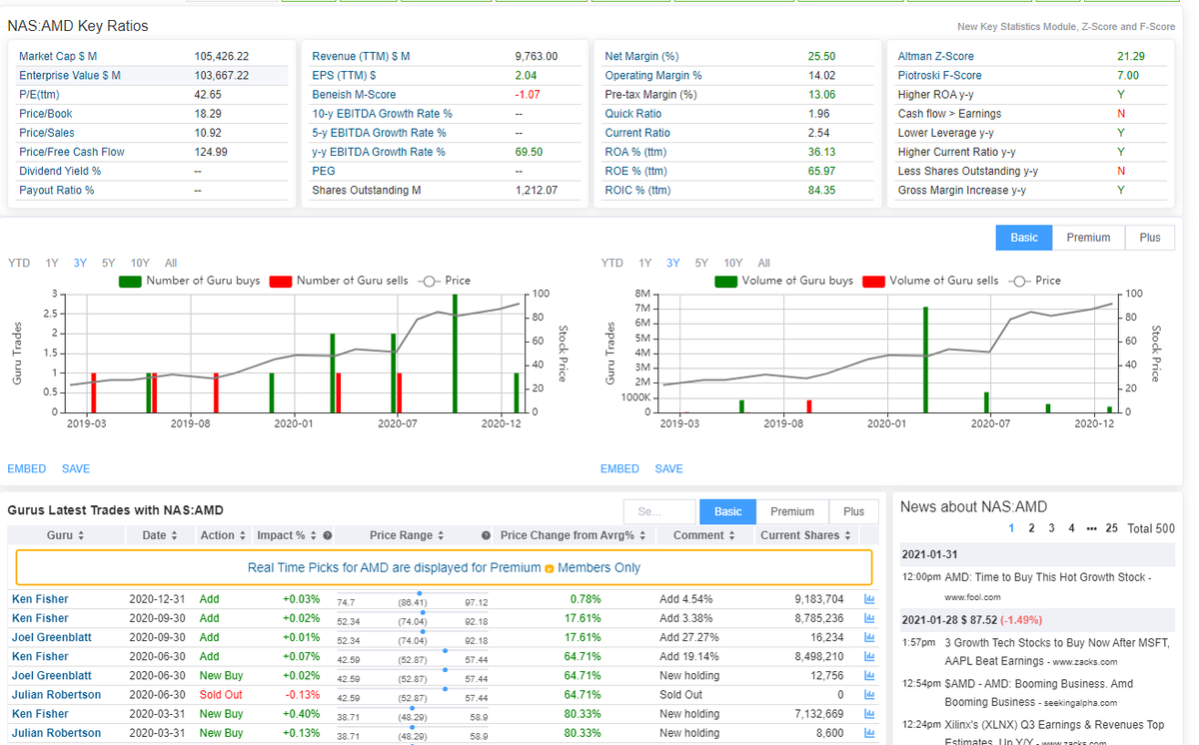Screen dimensions: 1199x745
Task: Sort table by Current Shares column arrows
Action: [x=848, y=535]
